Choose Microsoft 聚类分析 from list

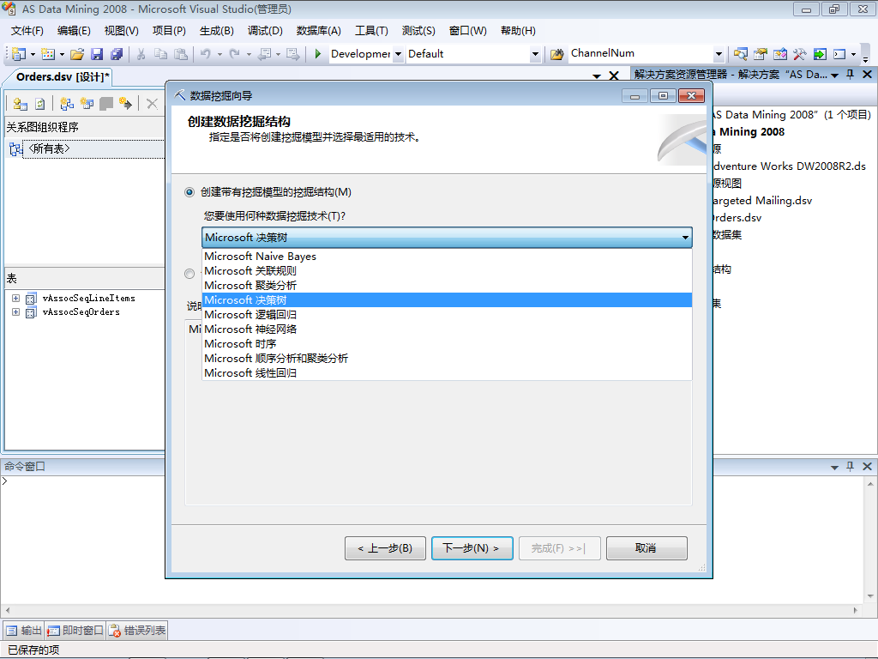446,285
